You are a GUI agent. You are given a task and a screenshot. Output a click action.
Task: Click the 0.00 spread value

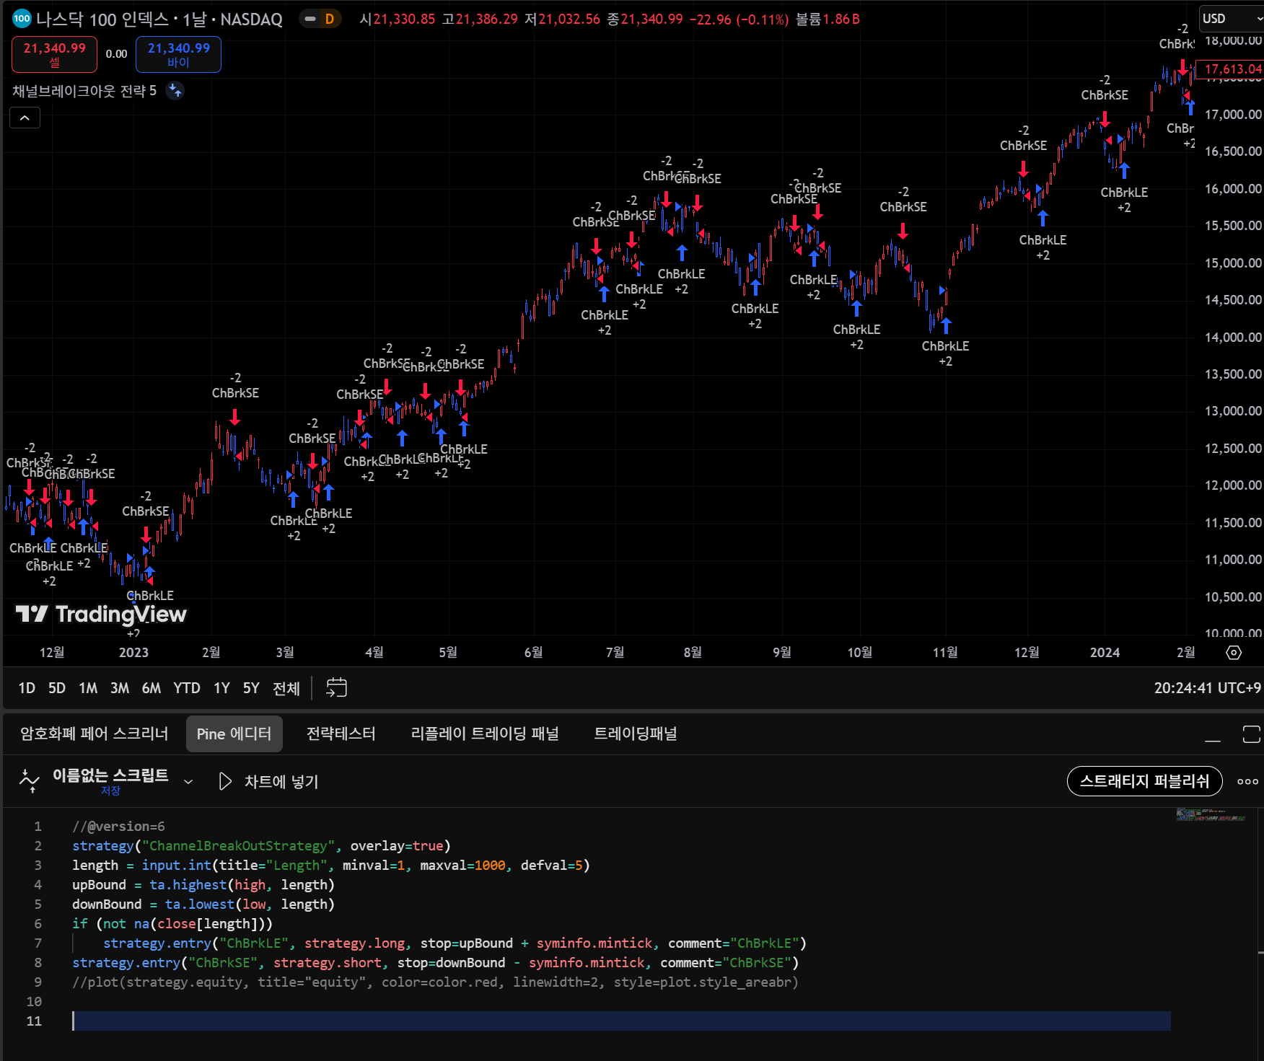click(116, 54)
